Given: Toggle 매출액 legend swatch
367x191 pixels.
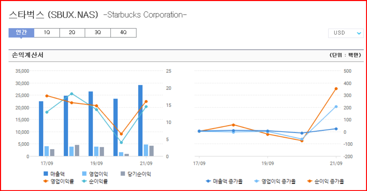Looking at the screenshot, I should pyautogui.click(x=46, y=174).
